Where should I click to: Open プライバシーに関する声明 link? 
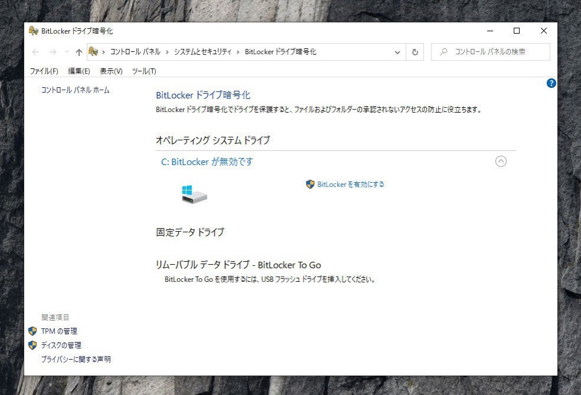click(x=76, y=359)
